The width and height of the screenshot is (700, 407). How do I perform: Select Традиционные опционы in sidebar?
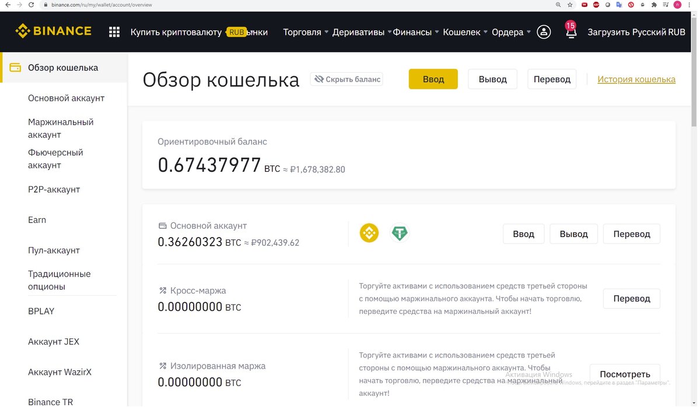coord(59,280)
